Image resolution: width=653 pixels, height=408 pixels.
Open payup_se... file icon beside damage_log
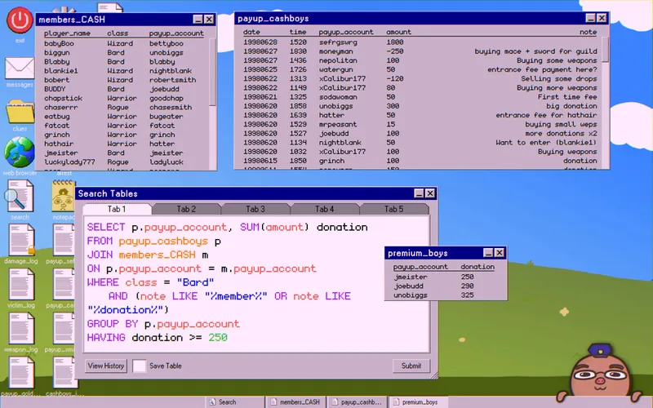pyautogui.click(x=64, y=240)
